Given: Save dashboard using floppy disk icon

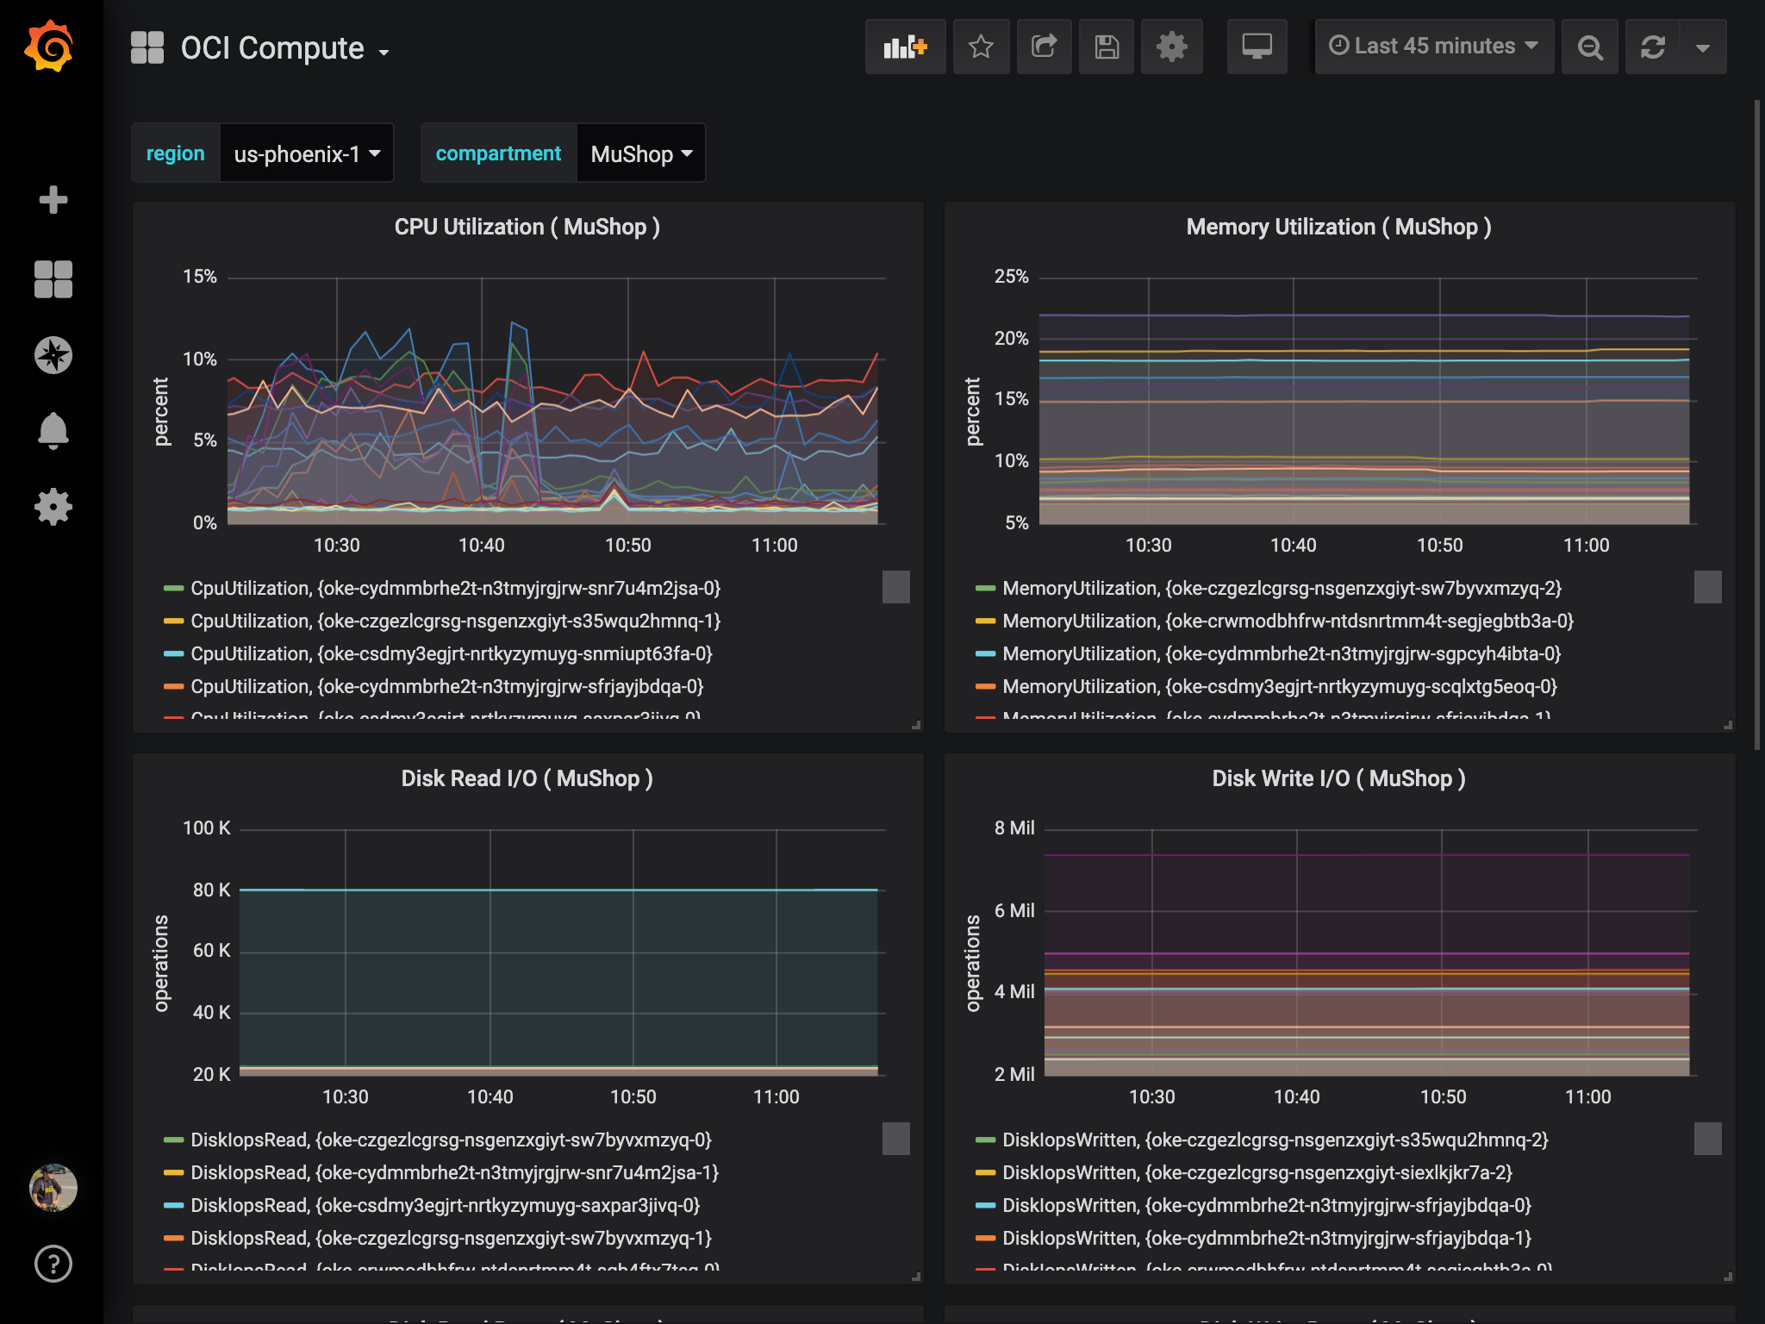Looking at the screenshot, I should [1107, 47].
